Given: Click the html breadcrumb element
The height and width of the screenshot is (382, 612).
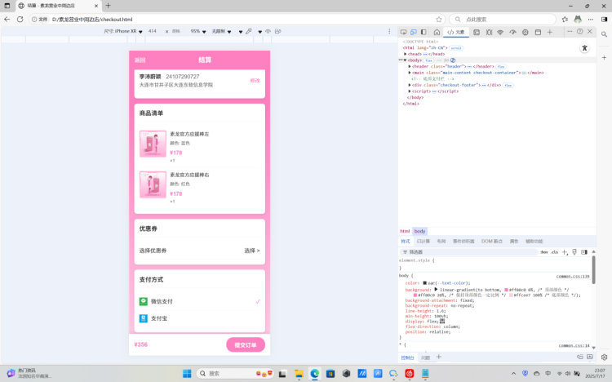Looking at the screenshot, I should click(x=405, y=231).
